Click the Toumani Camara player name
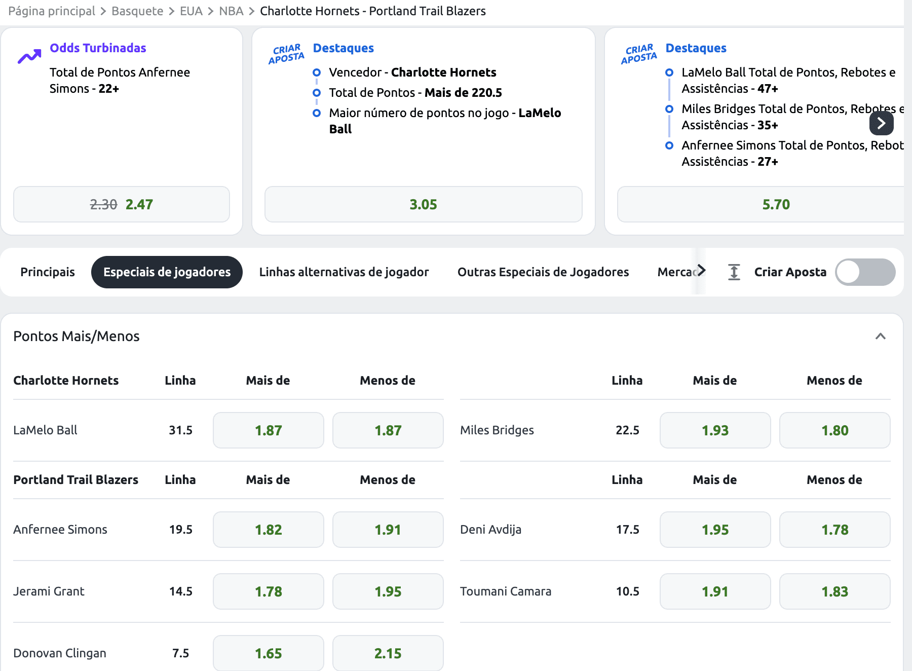912x671 pixels. (x=506, y=591)
